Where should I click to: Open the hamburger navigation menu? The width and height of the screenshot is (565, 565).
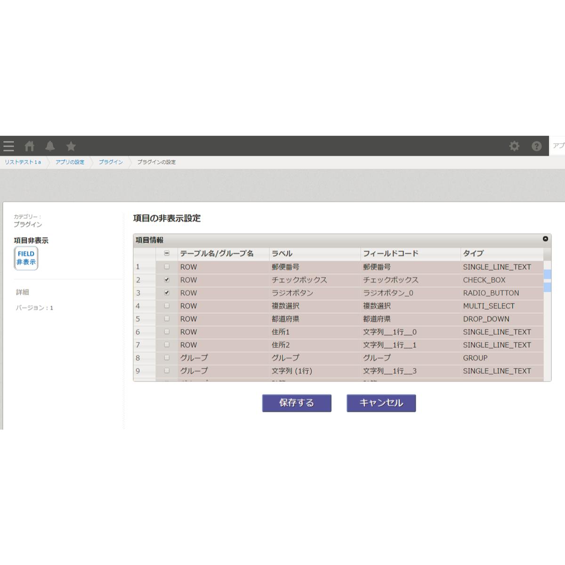coord(8,146)
